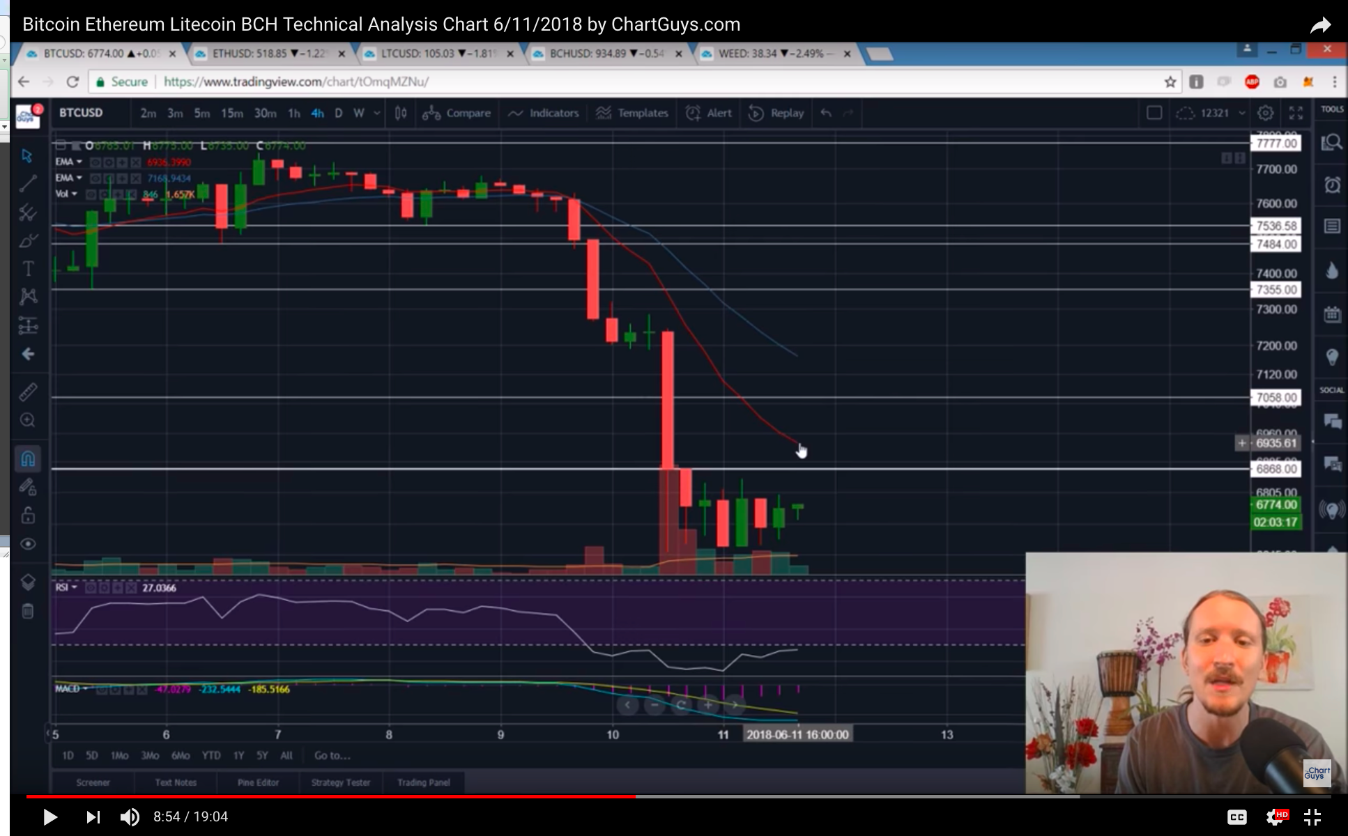Toggle magnet mode in left toolbar

pos(28,458)
